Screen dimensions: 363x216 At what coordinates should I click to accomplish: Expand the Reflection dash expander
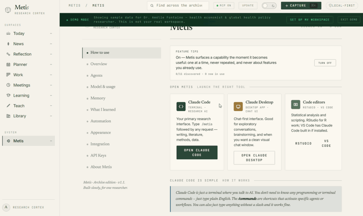pyautogui.click(x=51, y=54)
